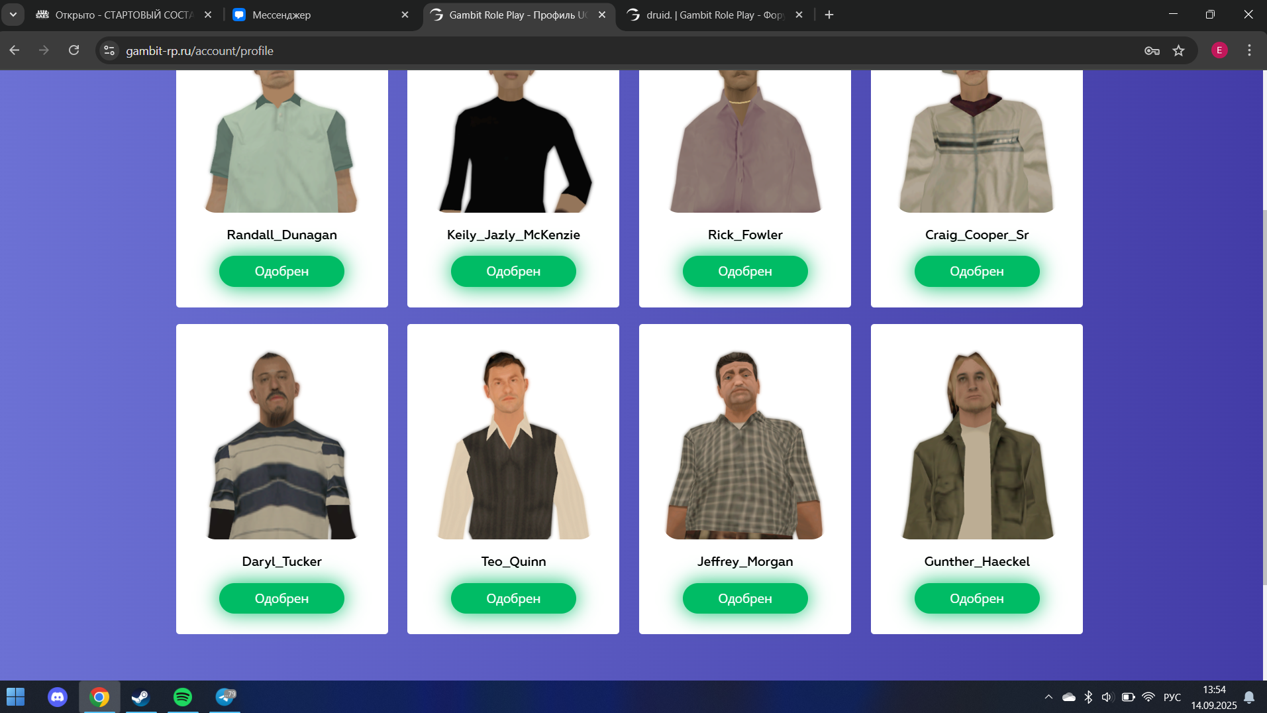
Task: Open the taskbar clock and date
Action: 1214,698
